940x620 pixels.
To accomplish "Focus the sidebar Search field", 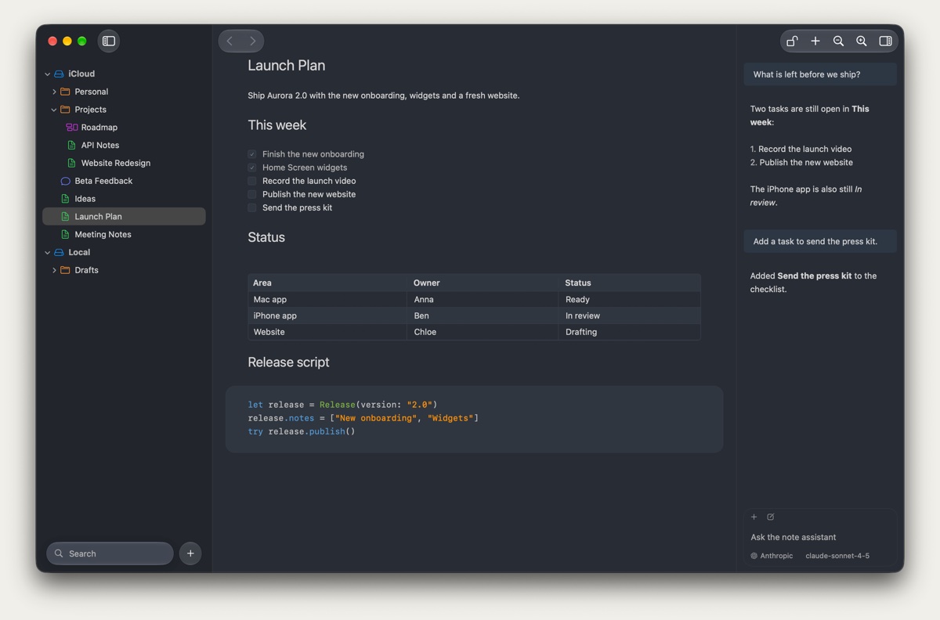I will click(110, 553).
